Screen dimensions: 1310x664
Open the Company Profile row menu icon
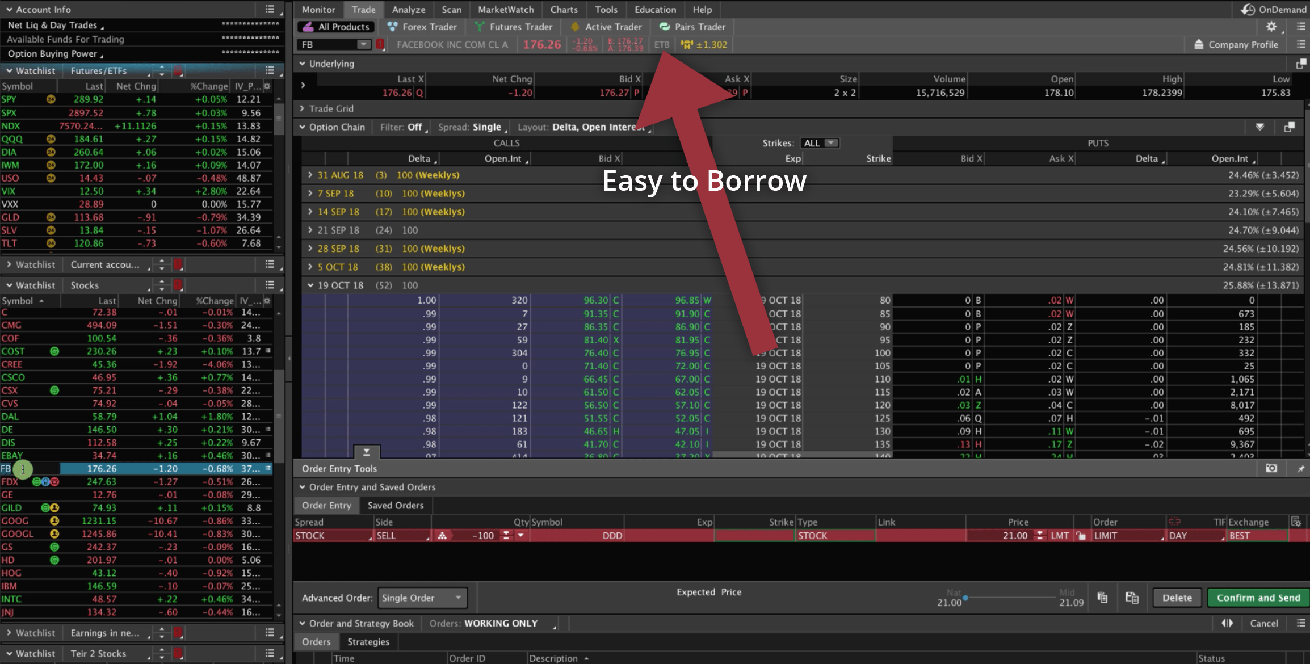[x=1301, y=44]
